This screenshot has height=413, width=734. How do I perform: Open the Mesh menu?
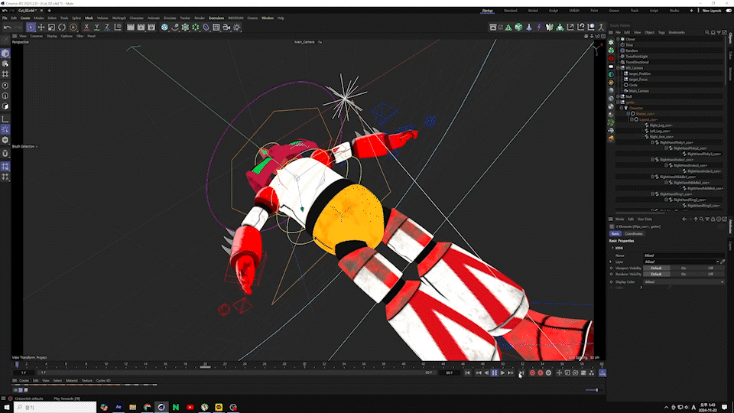pyautogui.click(x=89, y=18)
